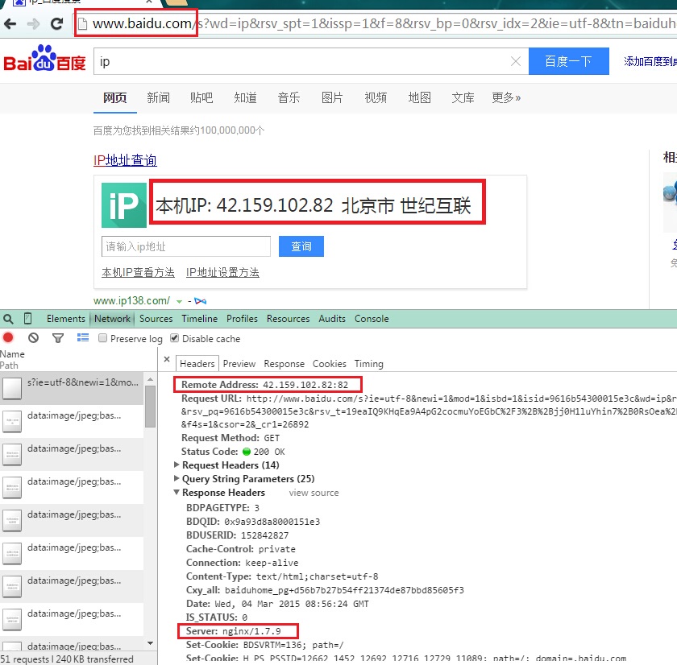Click the 查询 IP lookup button

point(301,246)
